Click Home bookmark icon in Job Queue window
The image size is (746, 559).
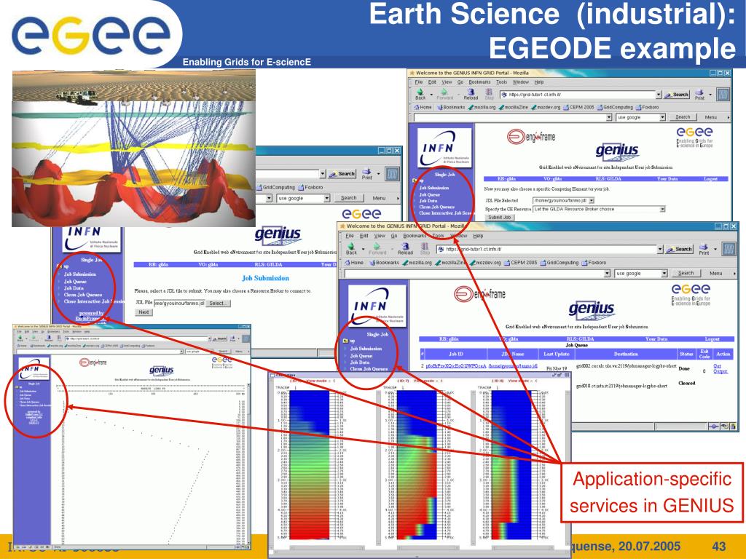point(348,262)
